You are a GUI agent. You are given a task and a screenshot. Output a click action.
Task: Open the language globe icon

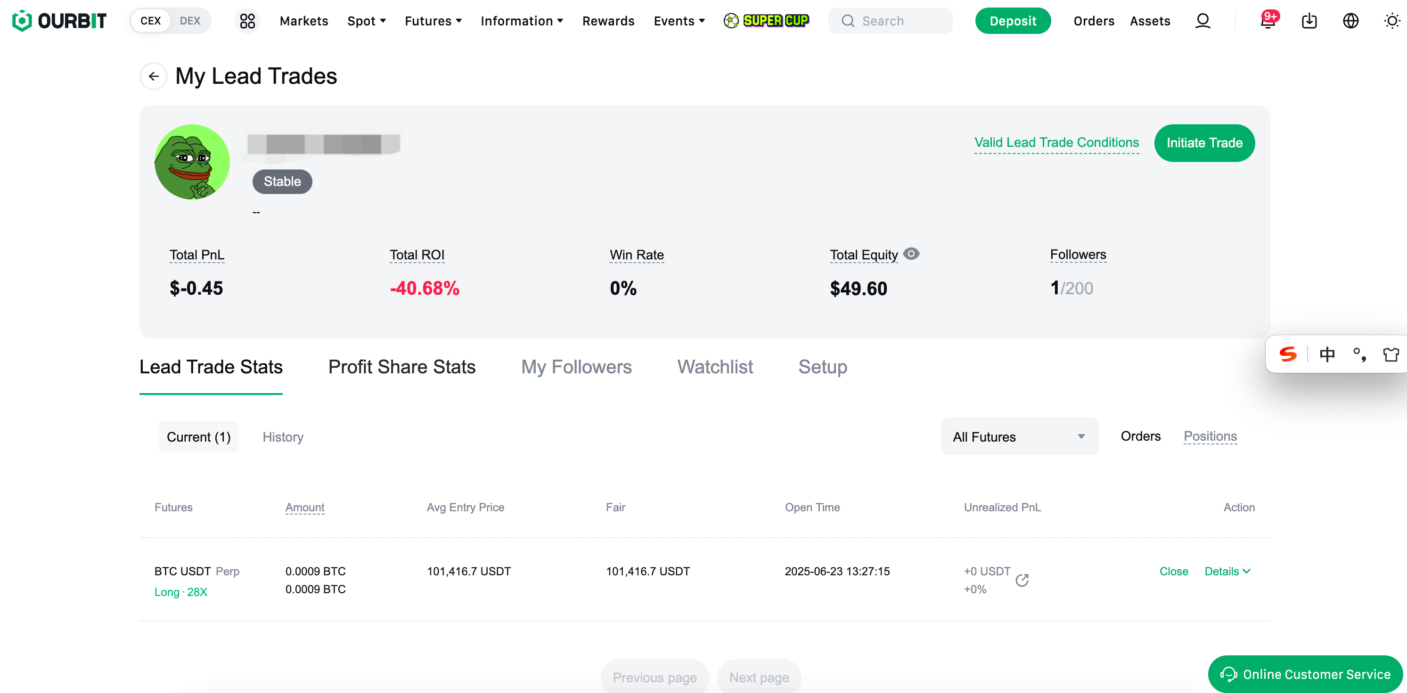[1350, 21]
